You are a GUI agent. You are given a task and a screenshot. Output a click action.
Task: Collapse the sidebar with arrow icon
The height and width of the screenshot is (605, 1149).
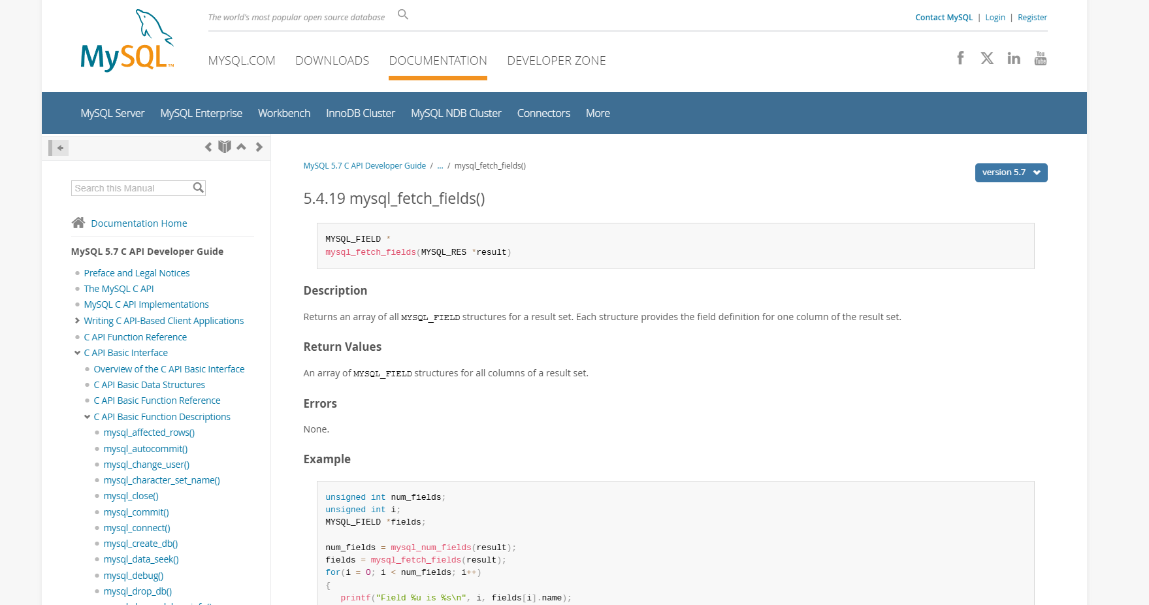coord(59,148)
